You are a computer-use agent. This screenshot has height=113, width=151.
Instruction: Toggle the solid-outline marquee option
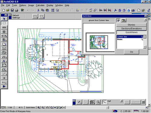click(42, 16)
